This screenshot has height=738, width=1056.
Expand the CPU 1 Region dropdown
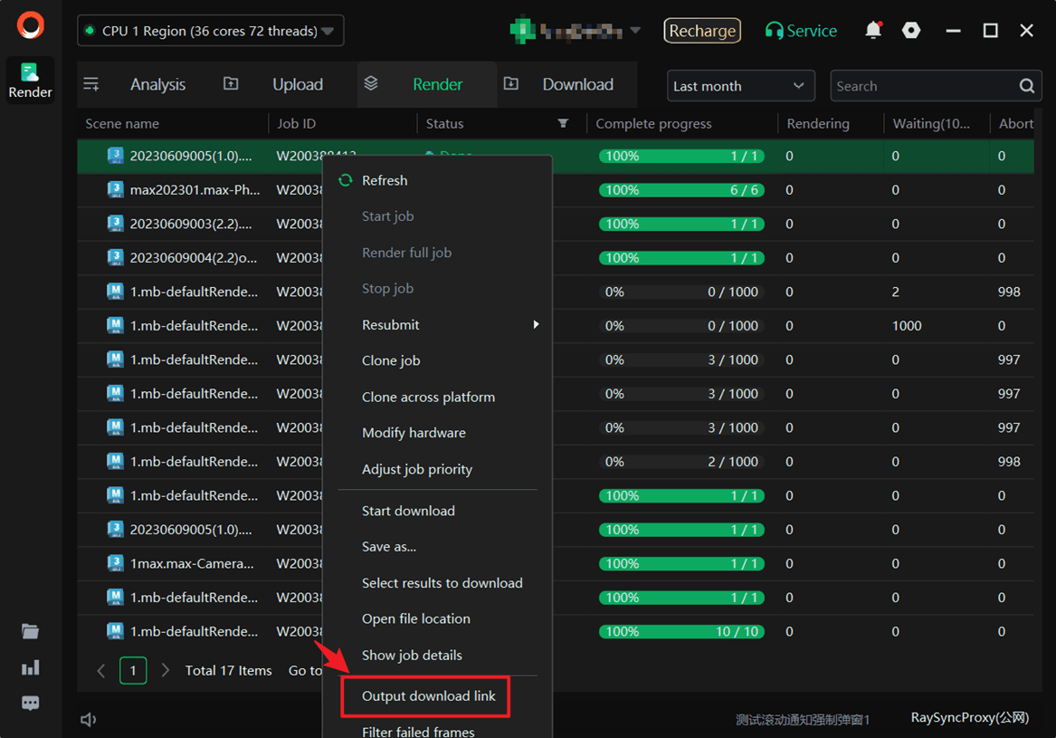[328, 31]
